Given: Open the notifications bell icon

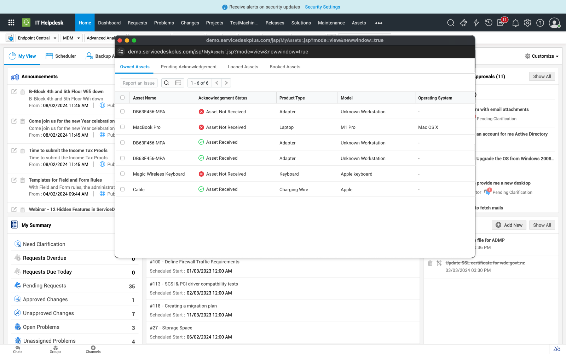Looking at the screenshot, I should pos(515,23).
